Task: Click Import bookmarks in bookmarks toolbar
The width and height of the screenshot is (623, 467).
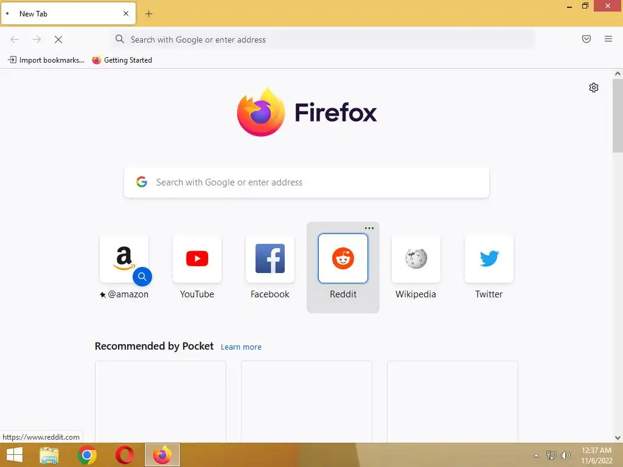Action: (46, 60)
